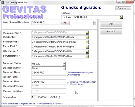The height and width of the screenshot is (107, 135).
Task: Focus the Scanner-Port input field
Action: point(34,97)
